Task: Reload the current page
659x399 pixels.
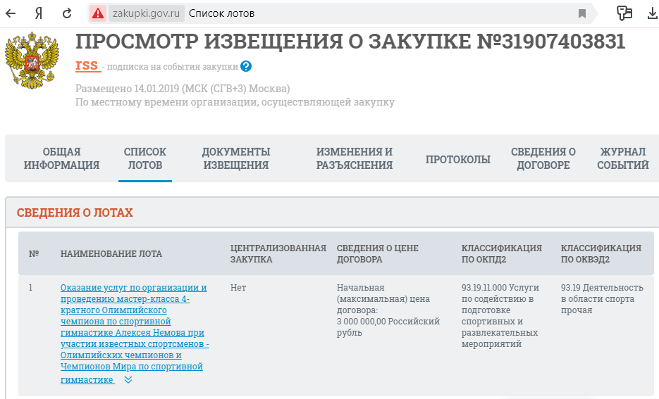Action: [x=67, y=13]
